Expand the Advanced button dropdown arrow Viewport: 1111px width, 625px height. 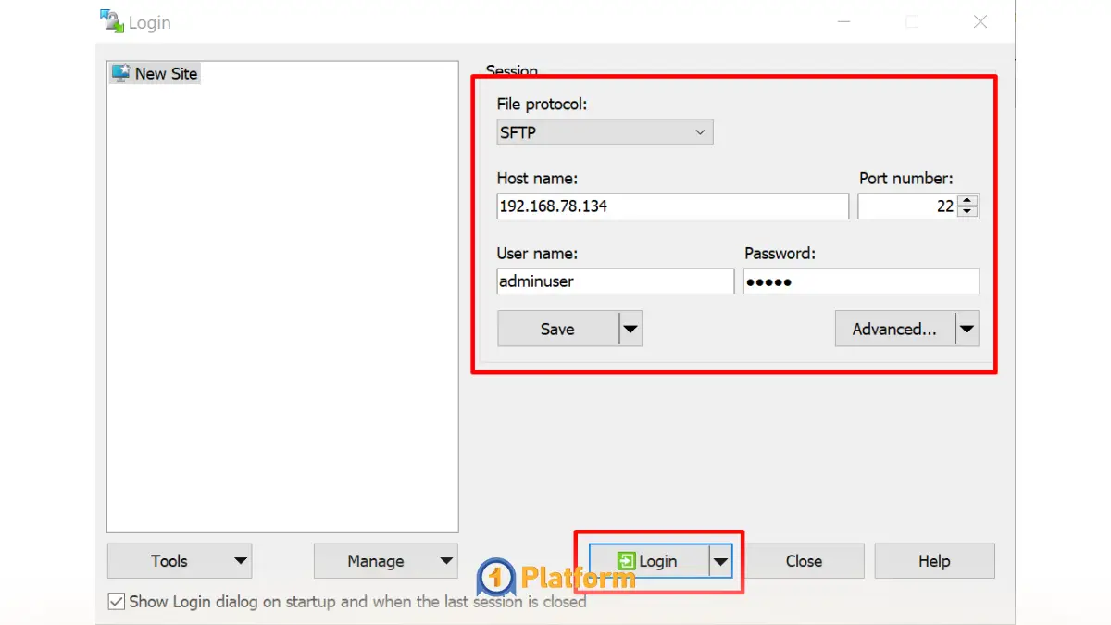967,329
